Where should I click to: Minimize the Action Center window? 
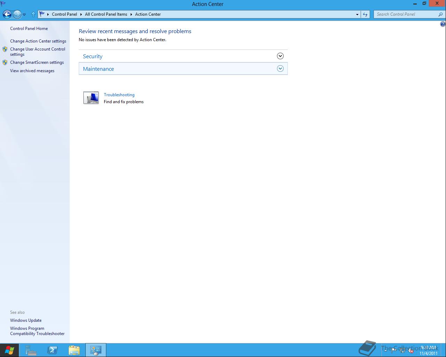coord(415,4)
